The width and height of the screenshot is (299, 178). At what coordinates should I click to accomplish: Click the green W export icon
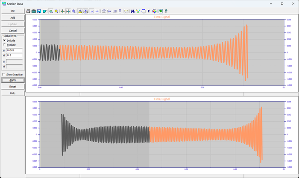[x=44, y=11]
